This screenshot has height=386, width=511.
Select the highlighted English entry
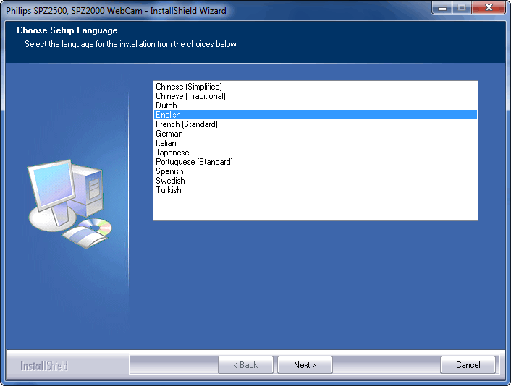click(315, 114)
